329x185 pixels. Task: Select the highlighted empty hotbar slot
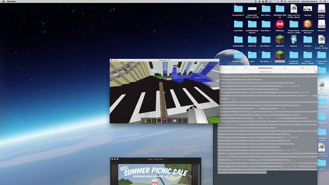point(159,121)
